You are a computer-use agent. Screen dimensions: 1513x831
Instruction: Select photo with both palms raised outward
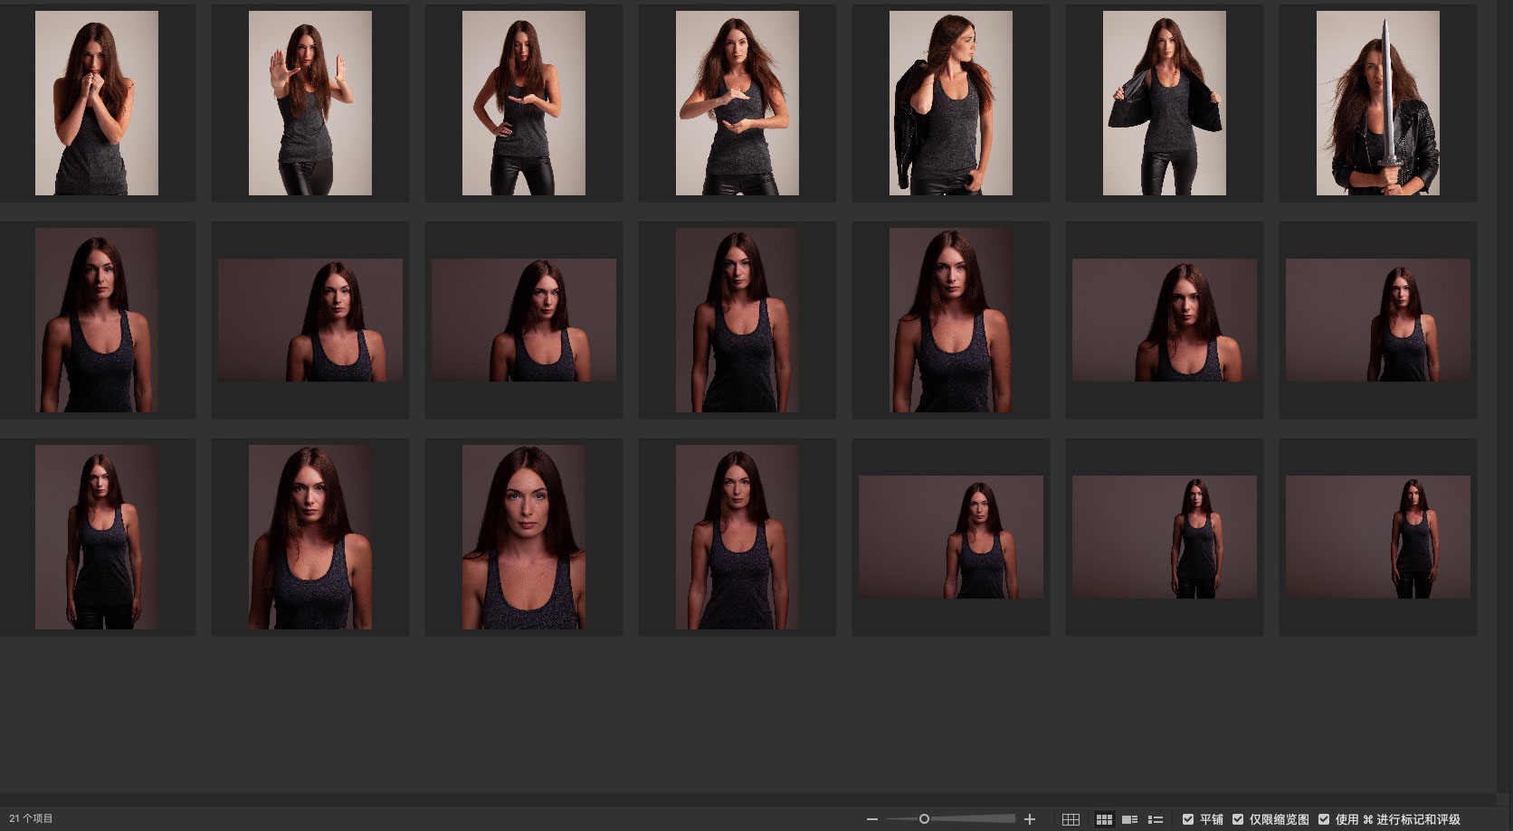[x=310, y=103]
